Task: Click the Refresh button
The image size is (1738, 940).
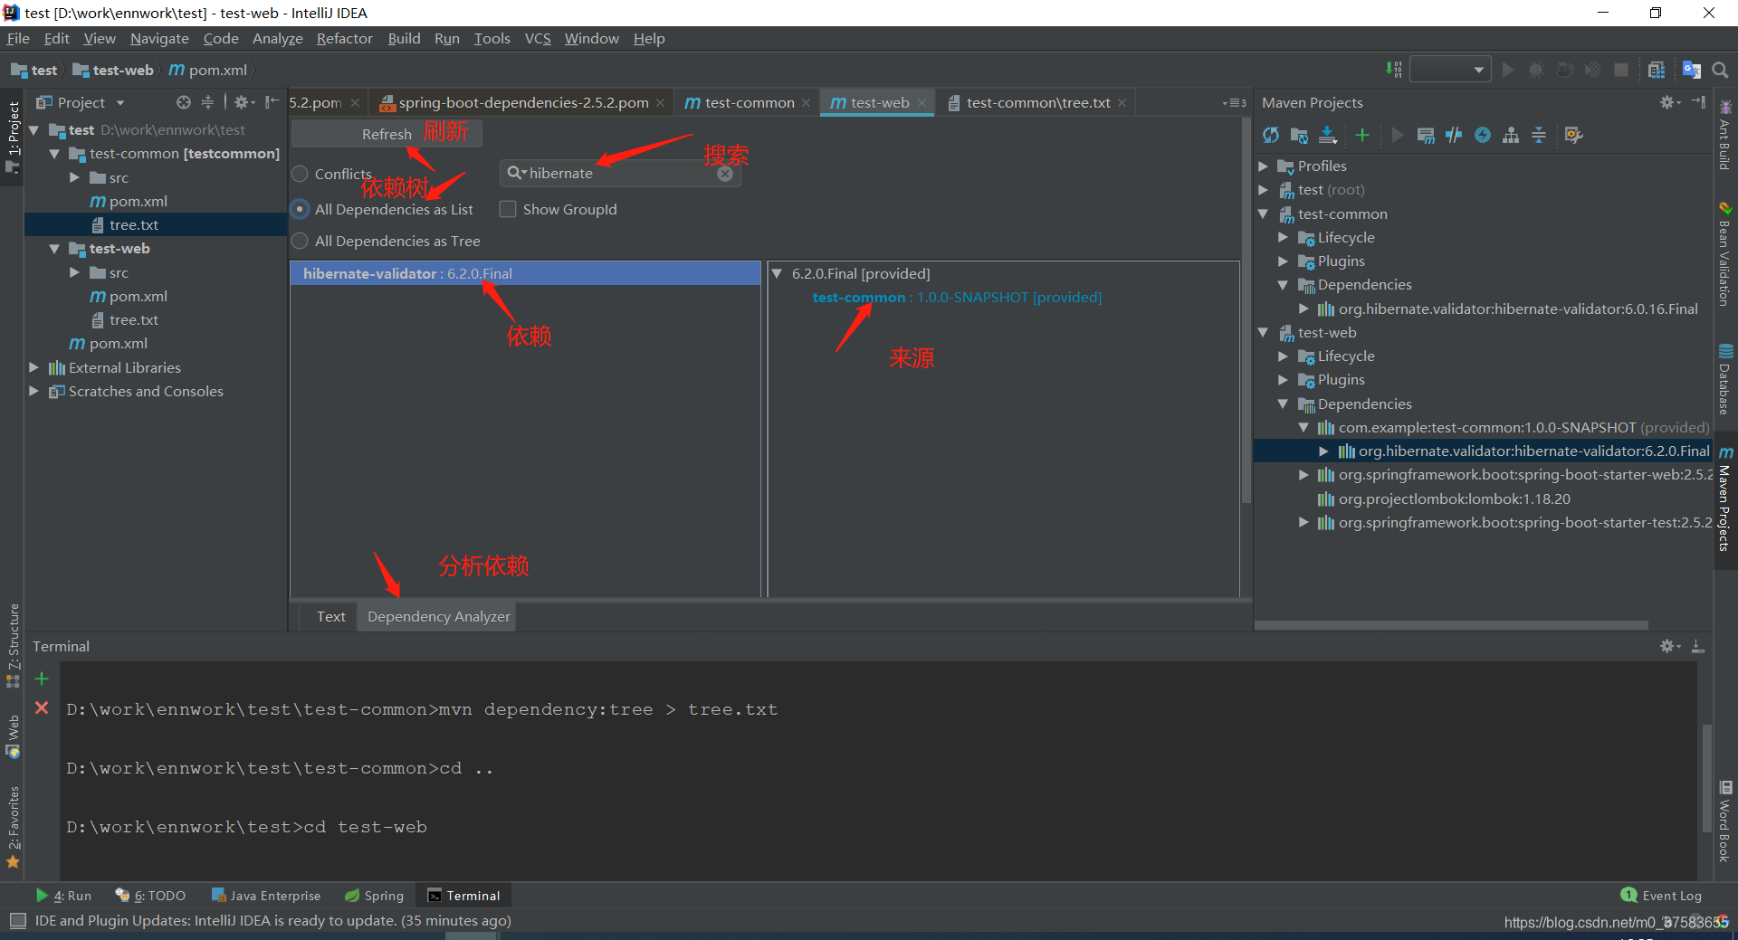Action: point(386,133)
